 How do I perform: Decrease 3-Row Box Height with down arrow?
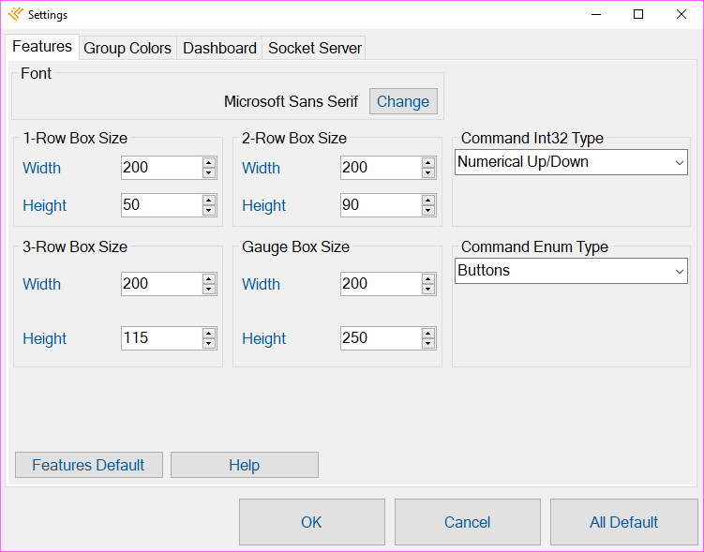click(209, 343)
